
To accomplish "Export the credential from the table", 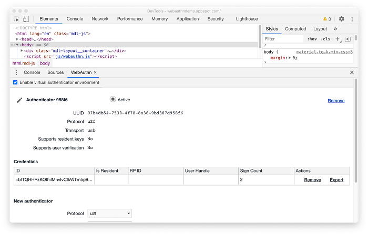I will [x=336, y=180].
